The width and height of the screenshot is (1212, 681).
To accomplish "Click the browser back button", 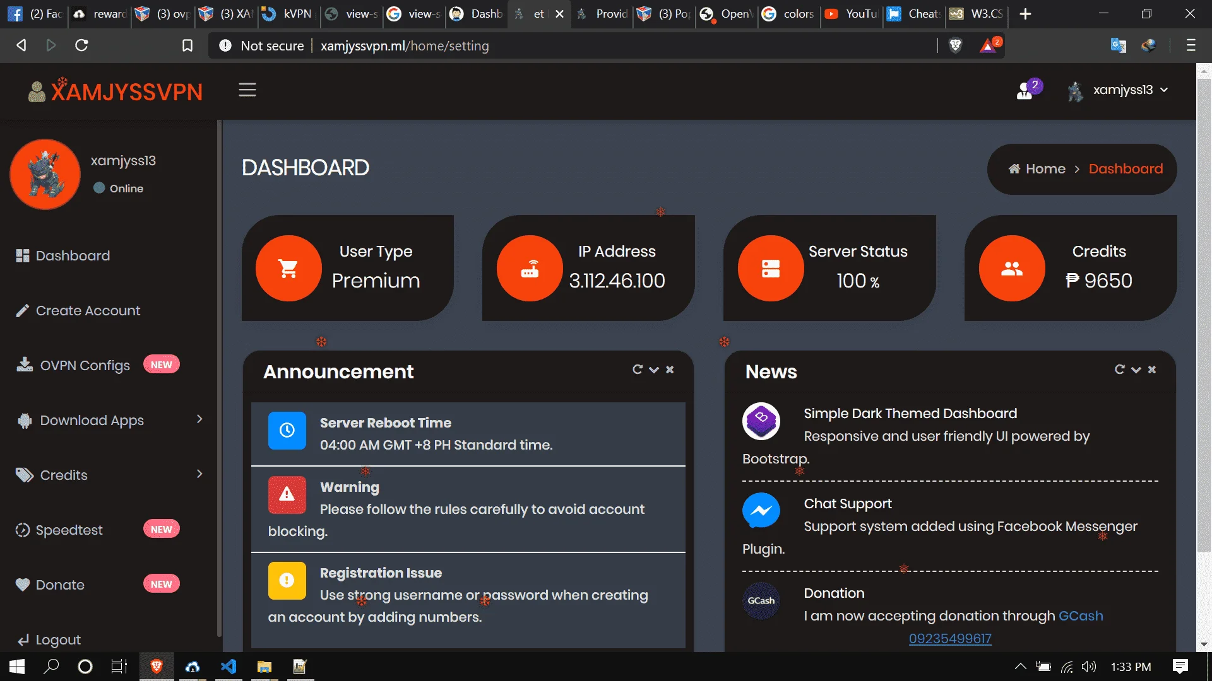I will (x=21, y=45).
